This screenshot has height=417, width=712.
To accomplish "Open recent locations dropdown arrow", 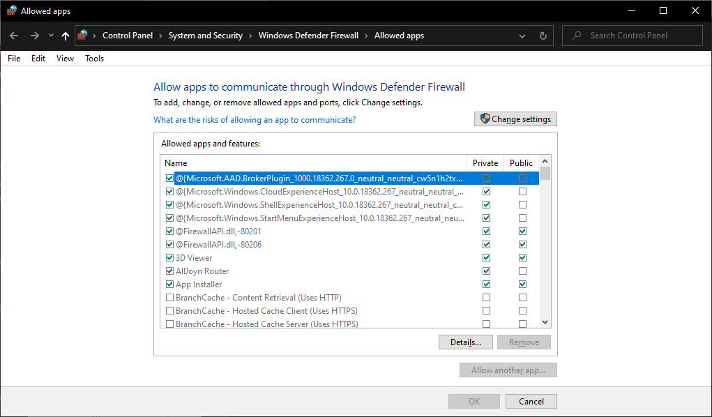I will point(51,36).
